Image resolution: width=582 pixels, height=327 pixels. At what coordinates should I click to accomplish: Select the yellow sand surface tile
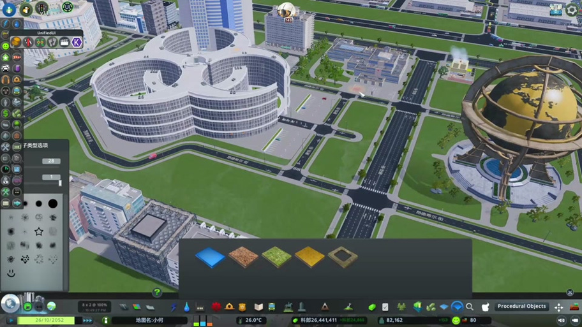310,257
